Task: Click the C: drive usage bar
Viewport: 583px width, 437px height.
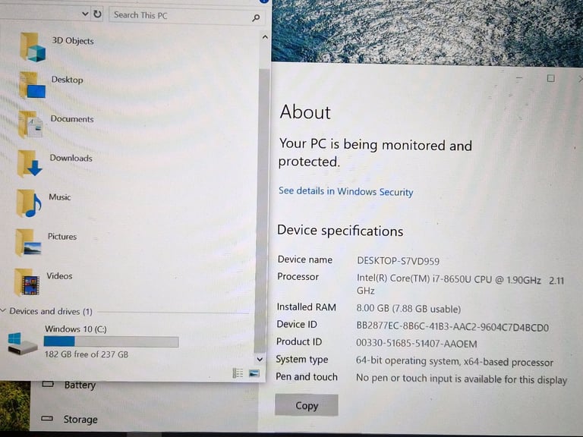Action: (111, 341)
